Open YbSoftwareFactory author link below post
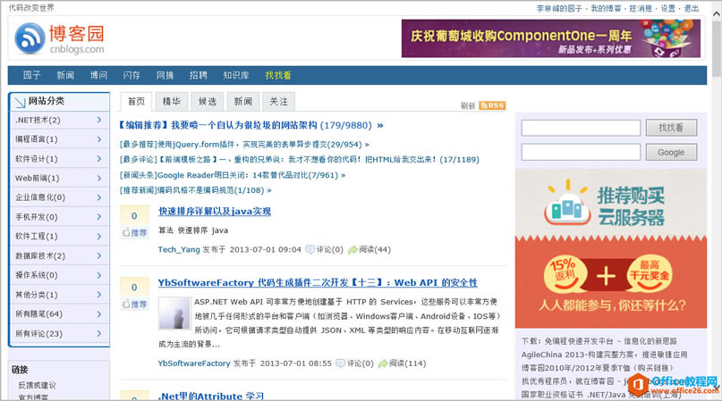Screen dimensions: 722x401 coord(194,363)
